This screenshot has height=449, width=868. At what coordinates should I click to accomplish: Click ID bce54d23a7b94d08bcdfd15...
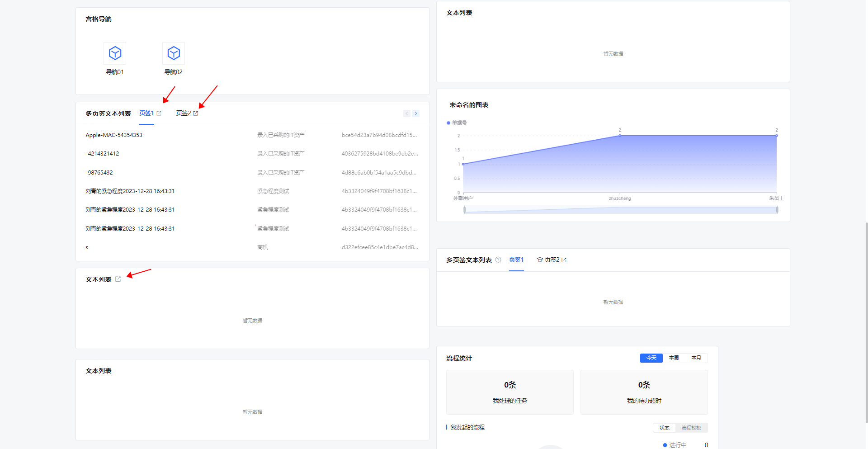(379, 135)
